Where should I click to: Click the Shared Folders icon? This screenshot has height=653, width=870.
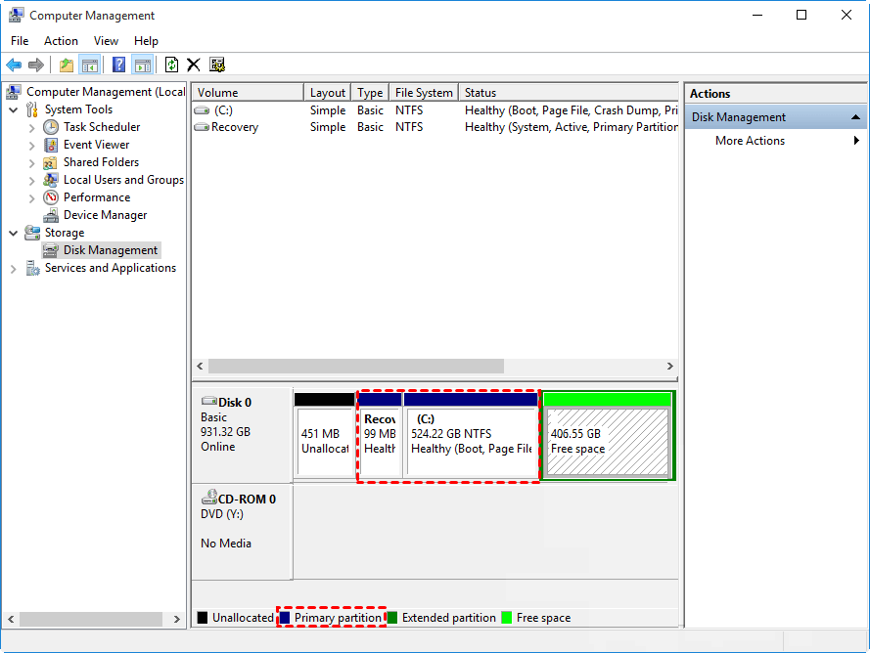[51, 162]
